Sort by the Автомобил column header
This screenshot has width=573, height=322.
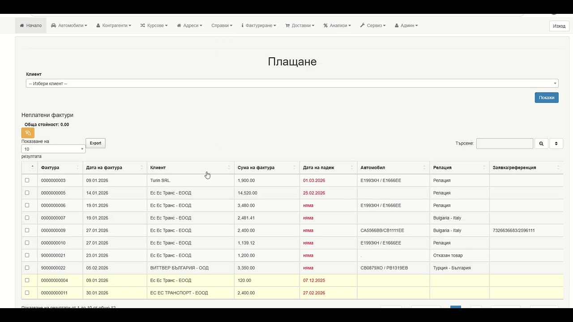pyautogui.click(x=393, y=168)
